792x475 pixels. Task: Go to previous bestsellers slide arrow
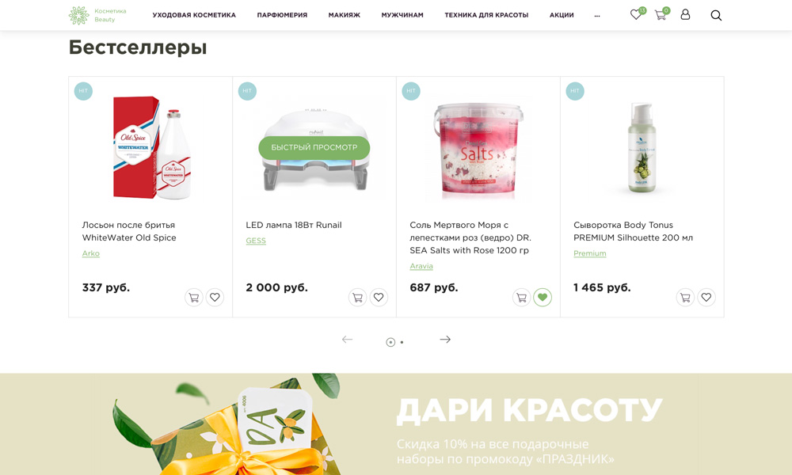(347, 339)
